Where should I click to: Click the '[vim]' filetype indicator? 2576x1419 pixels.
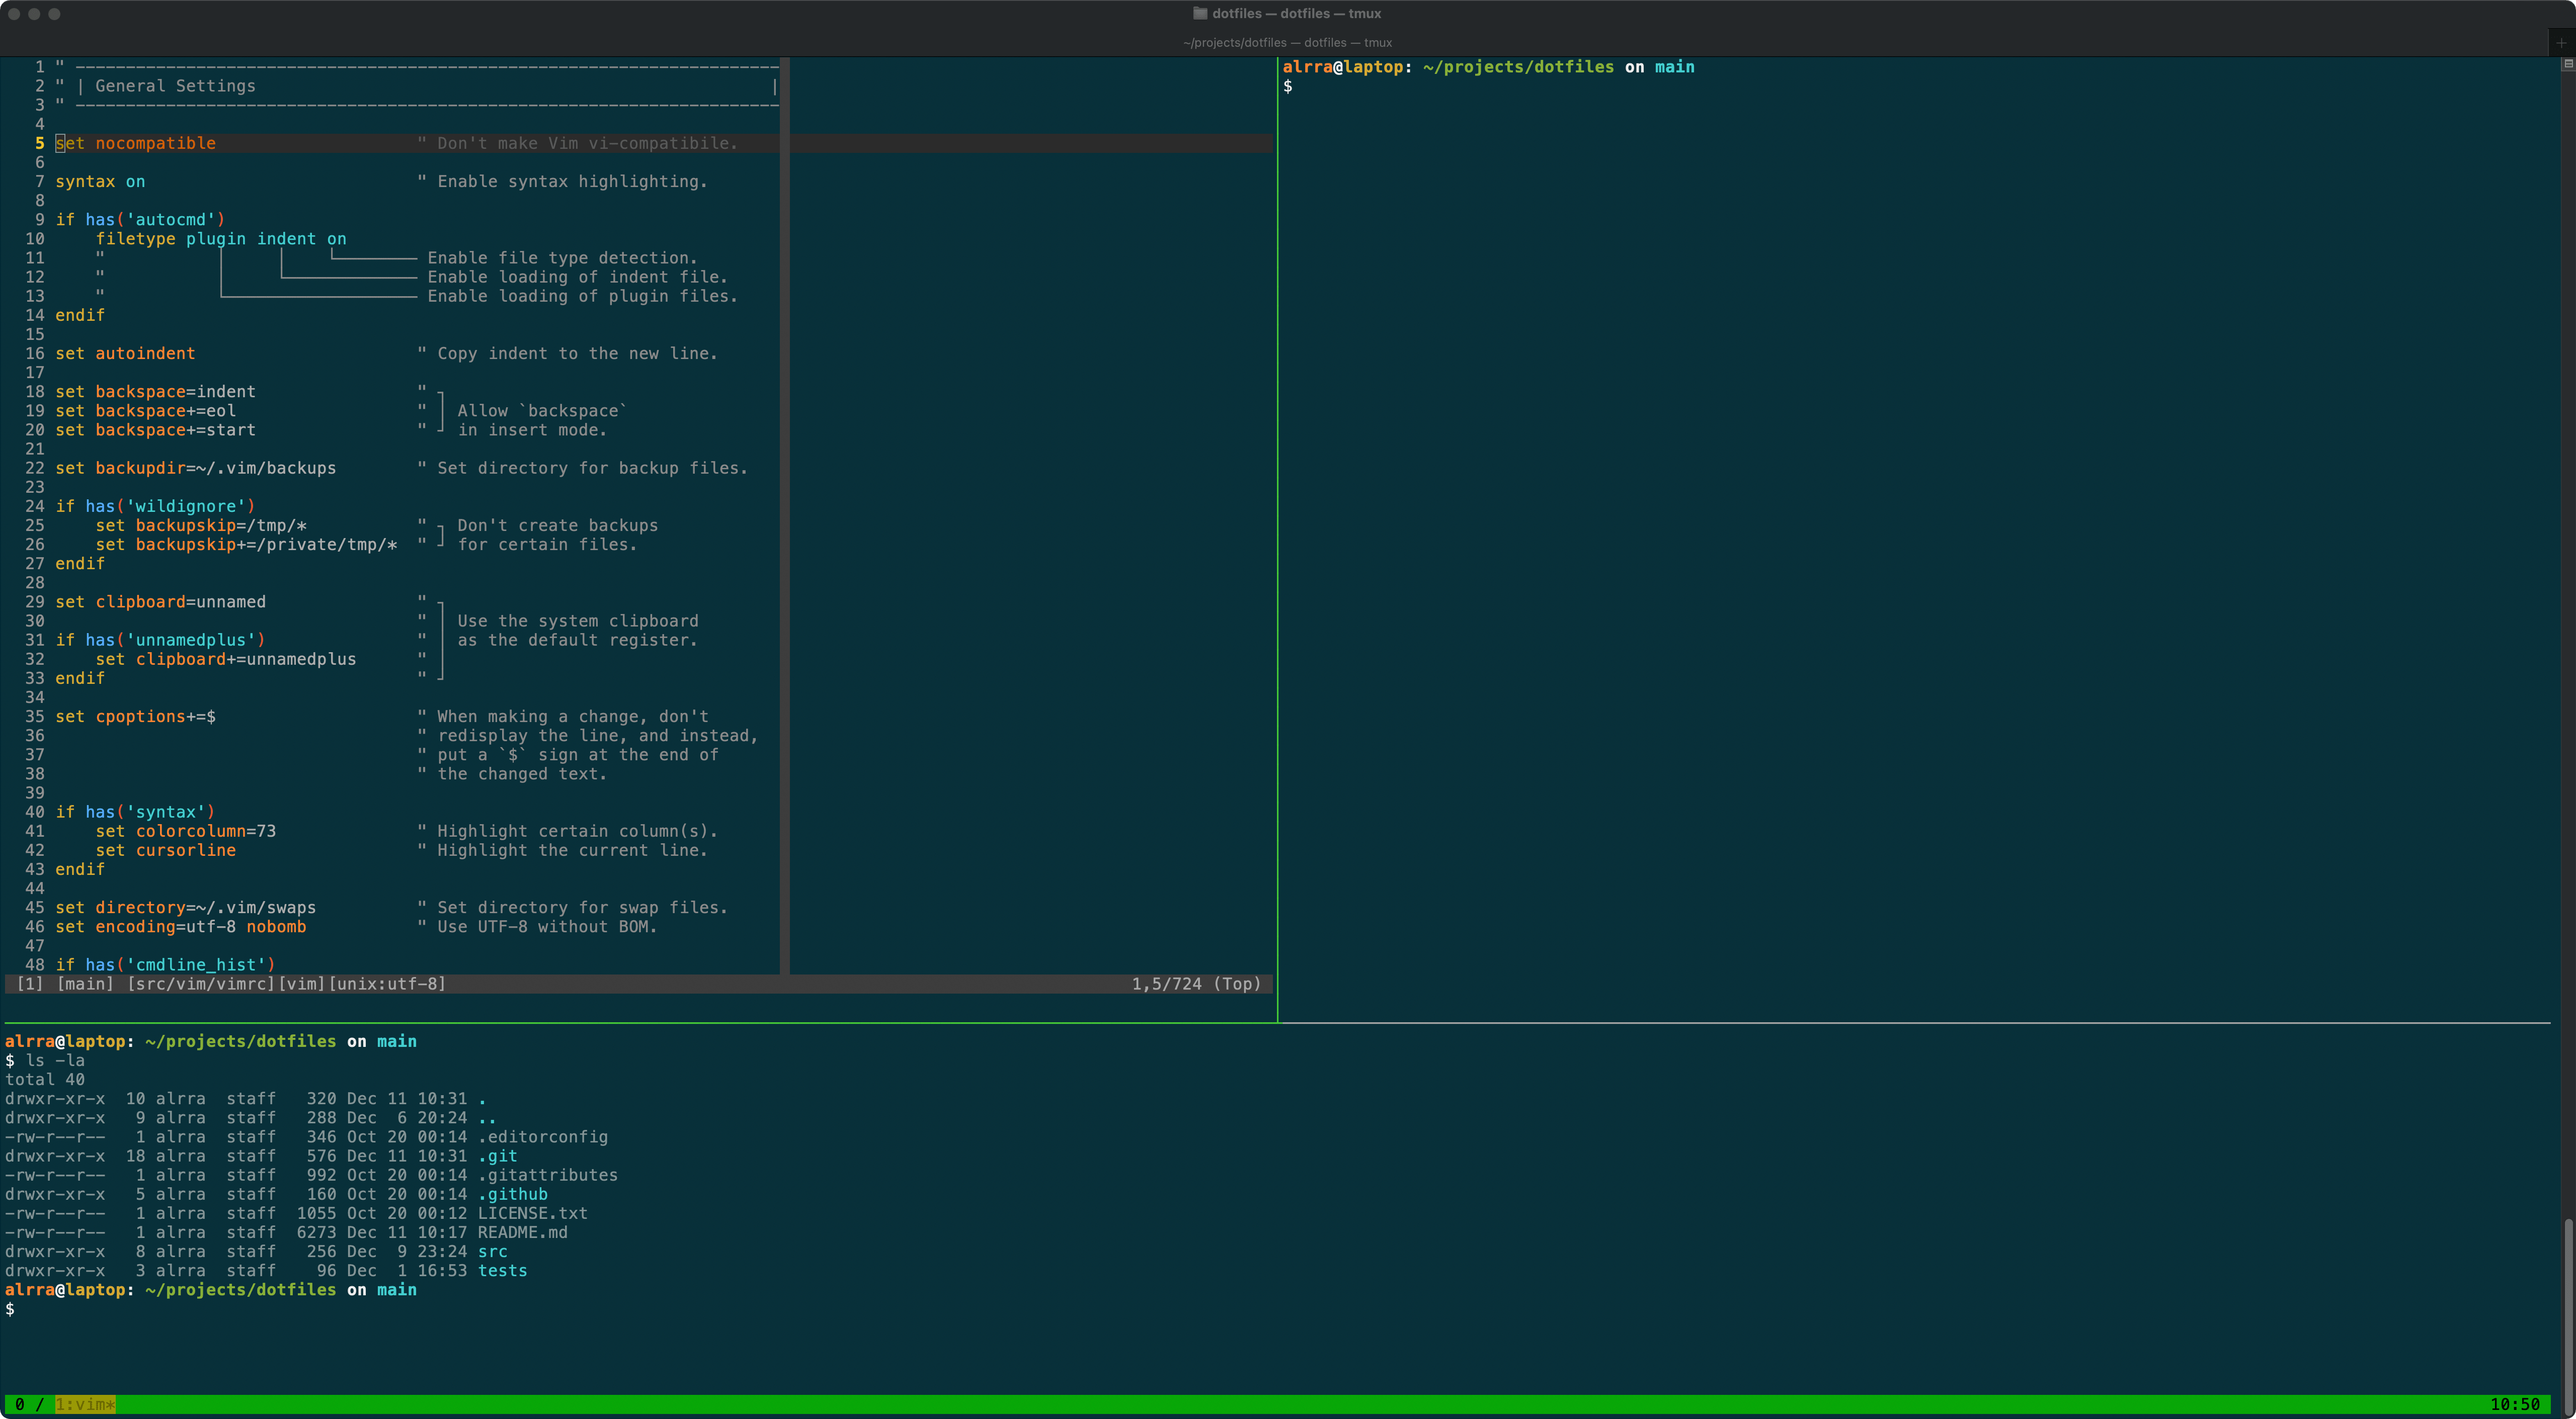pyautogui.click(x=302, y=985)
